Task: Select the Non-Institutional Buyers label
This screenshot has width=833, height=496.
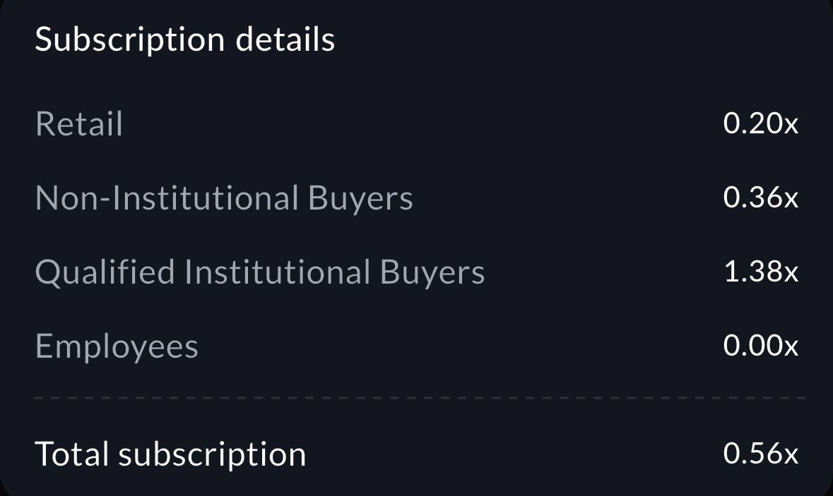Action: pyautogui.click(x=223, y=198)
